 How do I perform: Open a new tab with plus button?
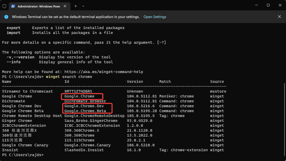pos(75,6)
